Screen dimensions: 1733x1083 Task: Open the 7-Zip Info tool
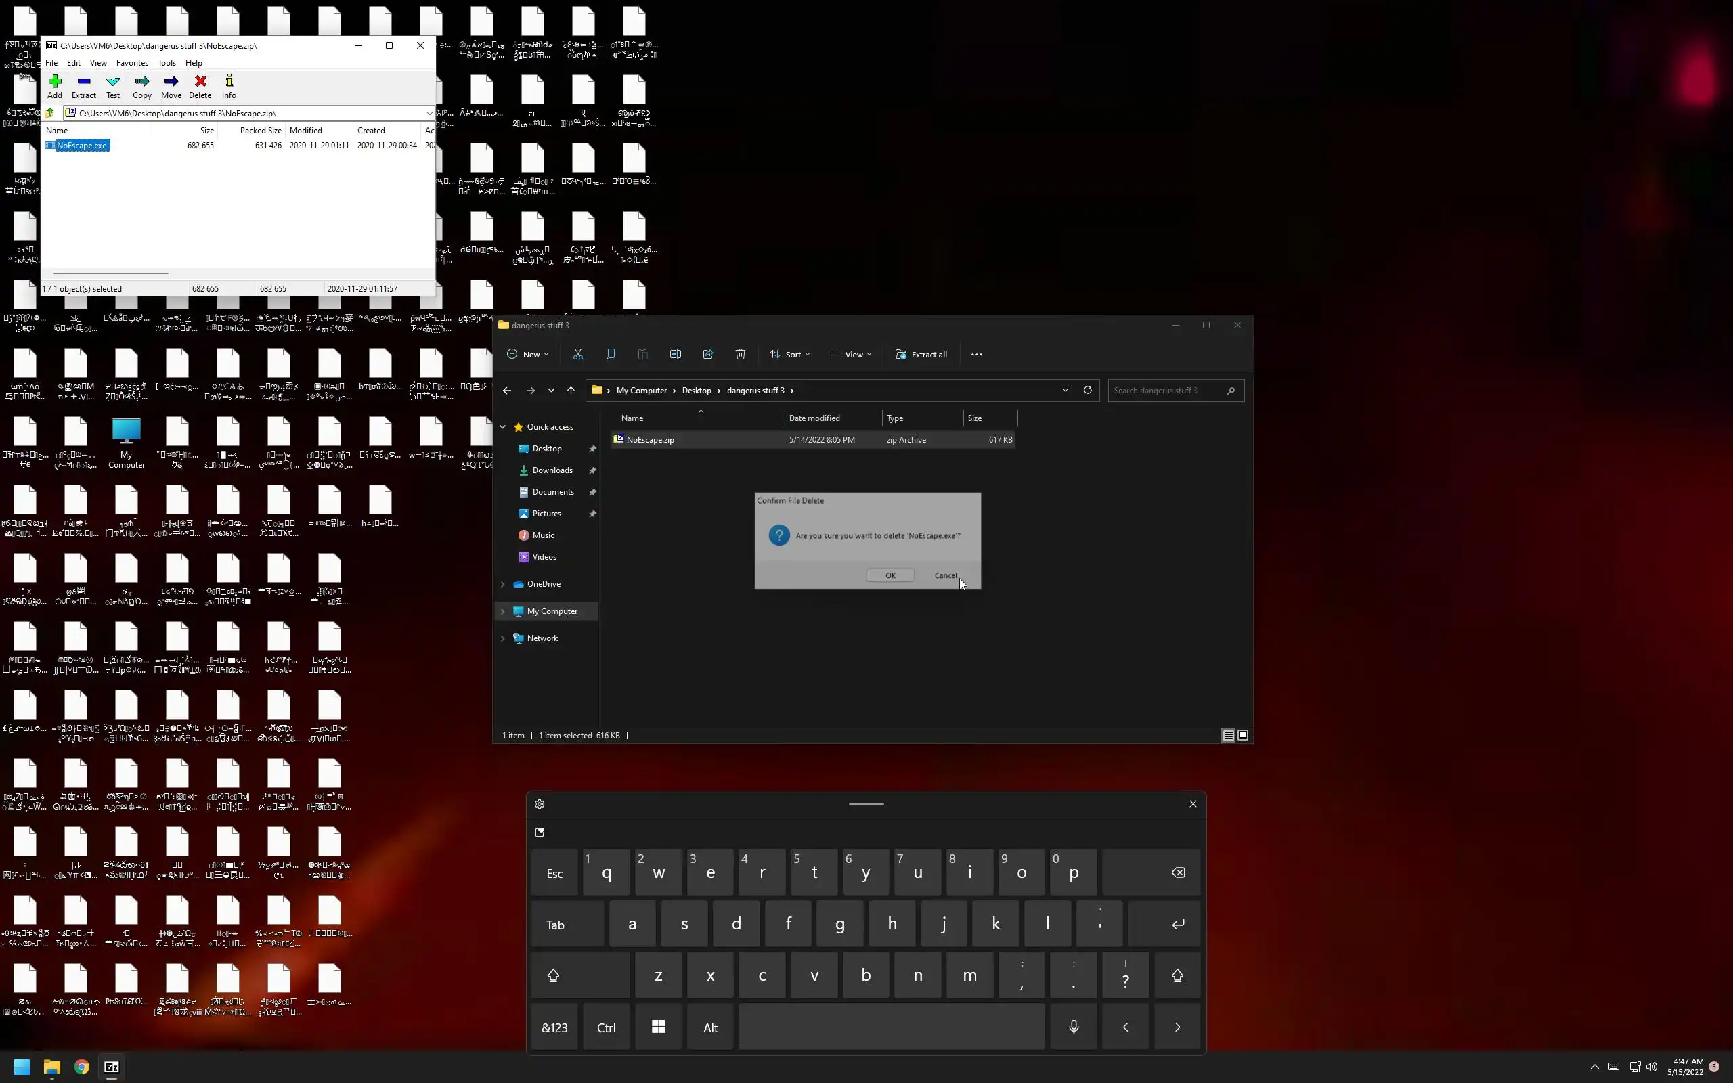pyautogui.click(x=228, y=86)
